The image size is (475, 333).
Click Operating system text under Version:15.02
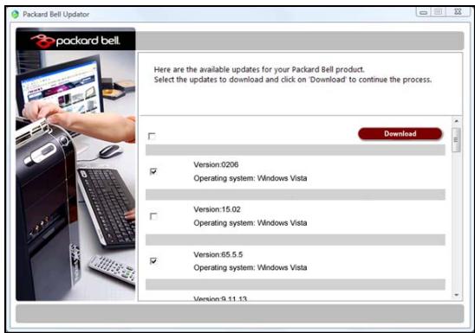pos(251,223)
